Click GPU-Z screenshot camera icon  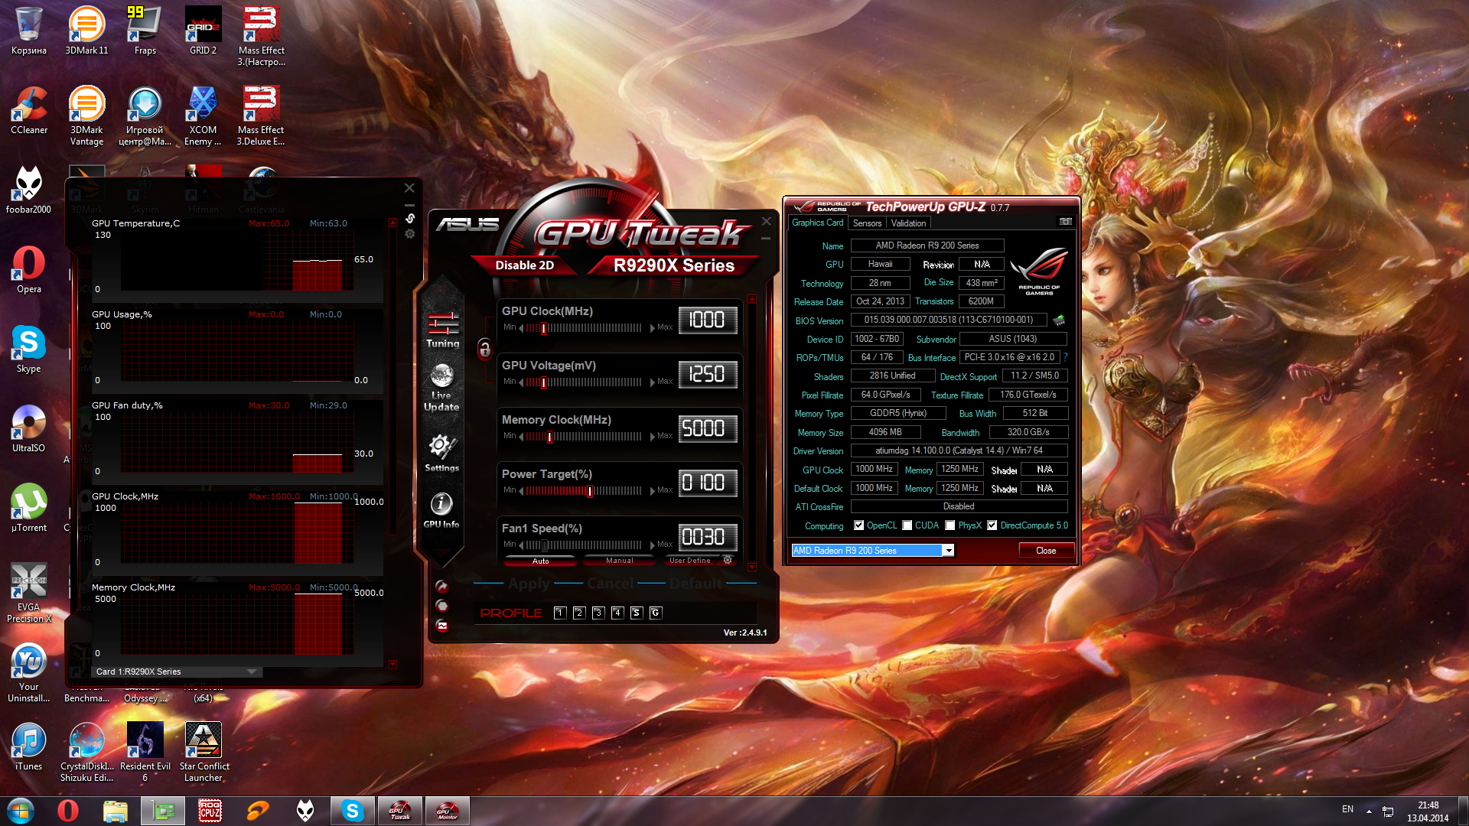coord(1065,222)
